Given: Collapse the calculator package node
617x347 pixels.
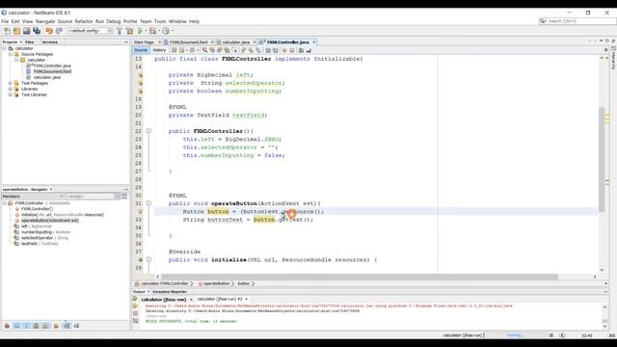Looking at the screenshot, I should 16,60.
